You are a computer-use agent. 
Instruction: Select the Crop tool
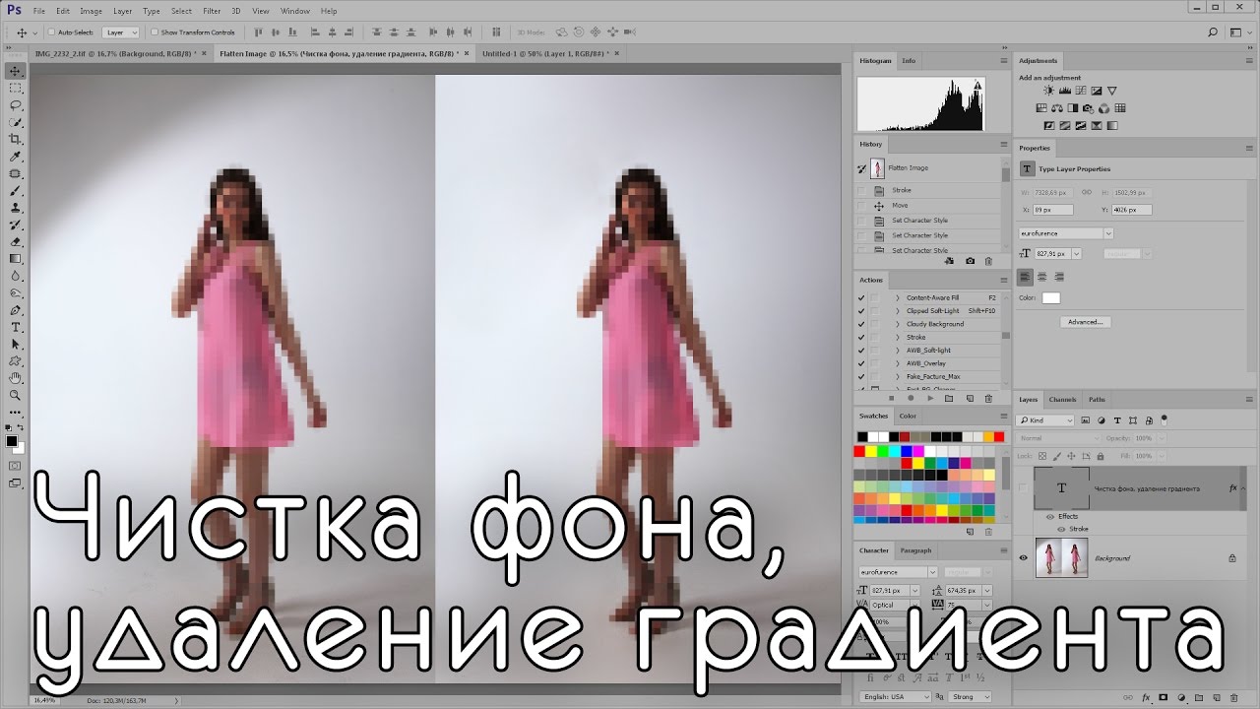[16, 139]
